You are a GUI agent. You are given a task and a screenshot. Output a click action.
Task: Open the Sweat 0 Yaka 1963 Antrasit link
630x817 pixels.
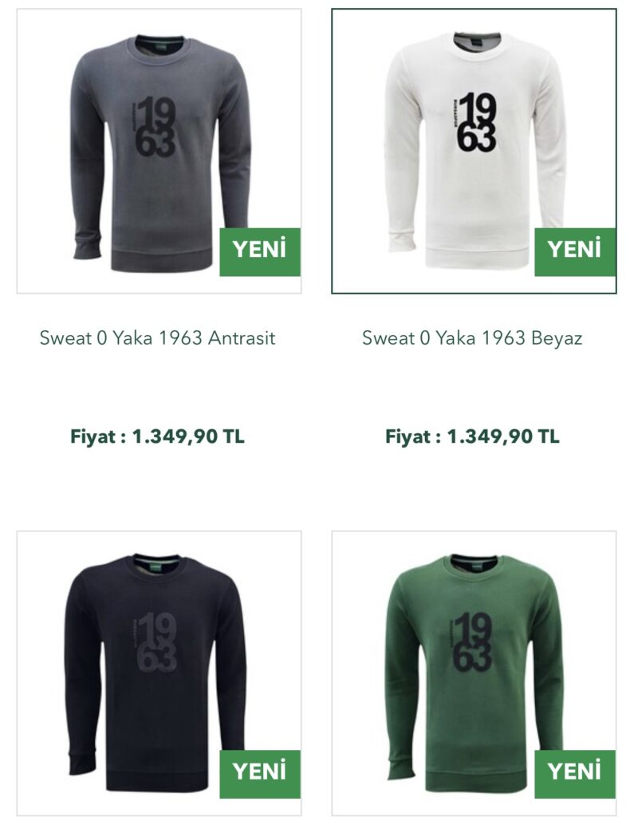tap(157, 337)
